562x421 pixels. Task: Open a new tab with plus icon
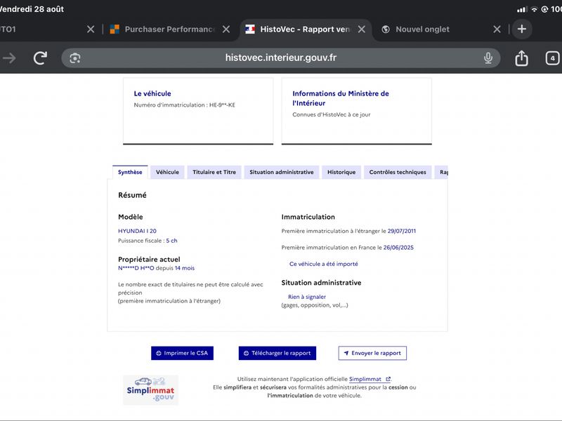click(522, 29)
